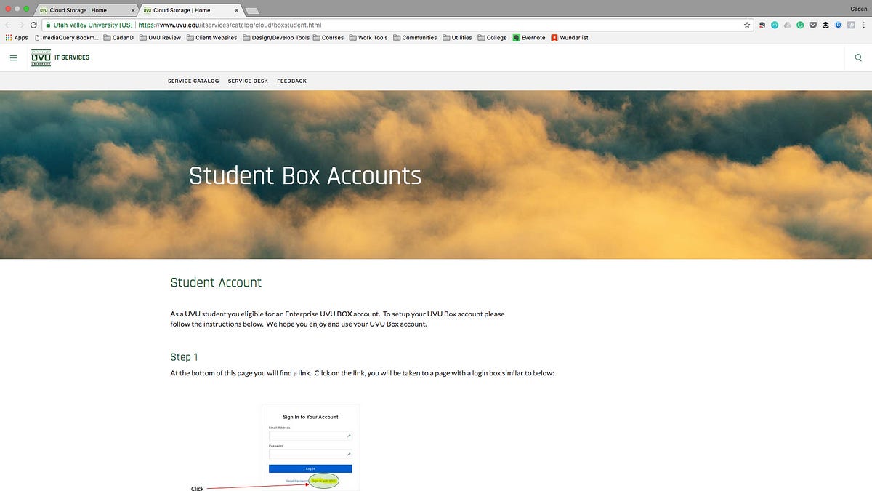The width and height of the screenshot is (872, 491).
Task: Click the browser back arrow
Action: [x=8, y=25]
